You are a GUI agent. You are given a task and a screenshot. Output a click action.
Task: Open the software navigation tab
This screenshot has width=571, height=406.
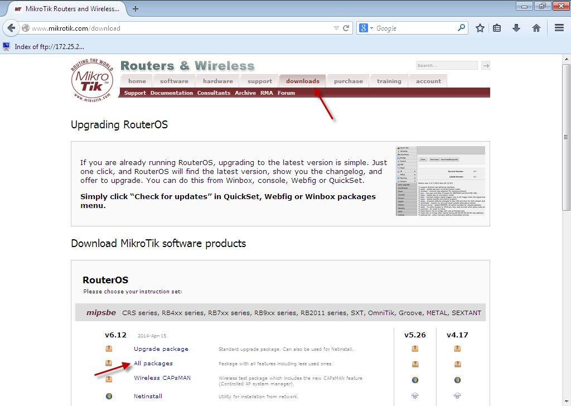point(174,81)
